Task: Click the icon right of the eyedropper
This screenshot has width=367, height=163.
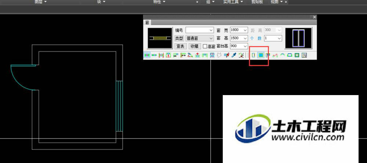Action: tap(241, 55)
